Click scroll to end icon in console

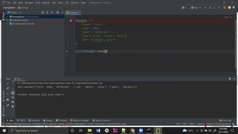13,97
